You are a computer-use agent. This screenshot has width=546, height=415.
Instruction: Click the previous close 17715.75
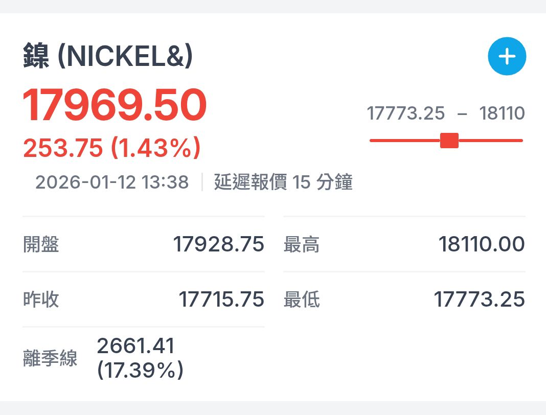(221, 299)
